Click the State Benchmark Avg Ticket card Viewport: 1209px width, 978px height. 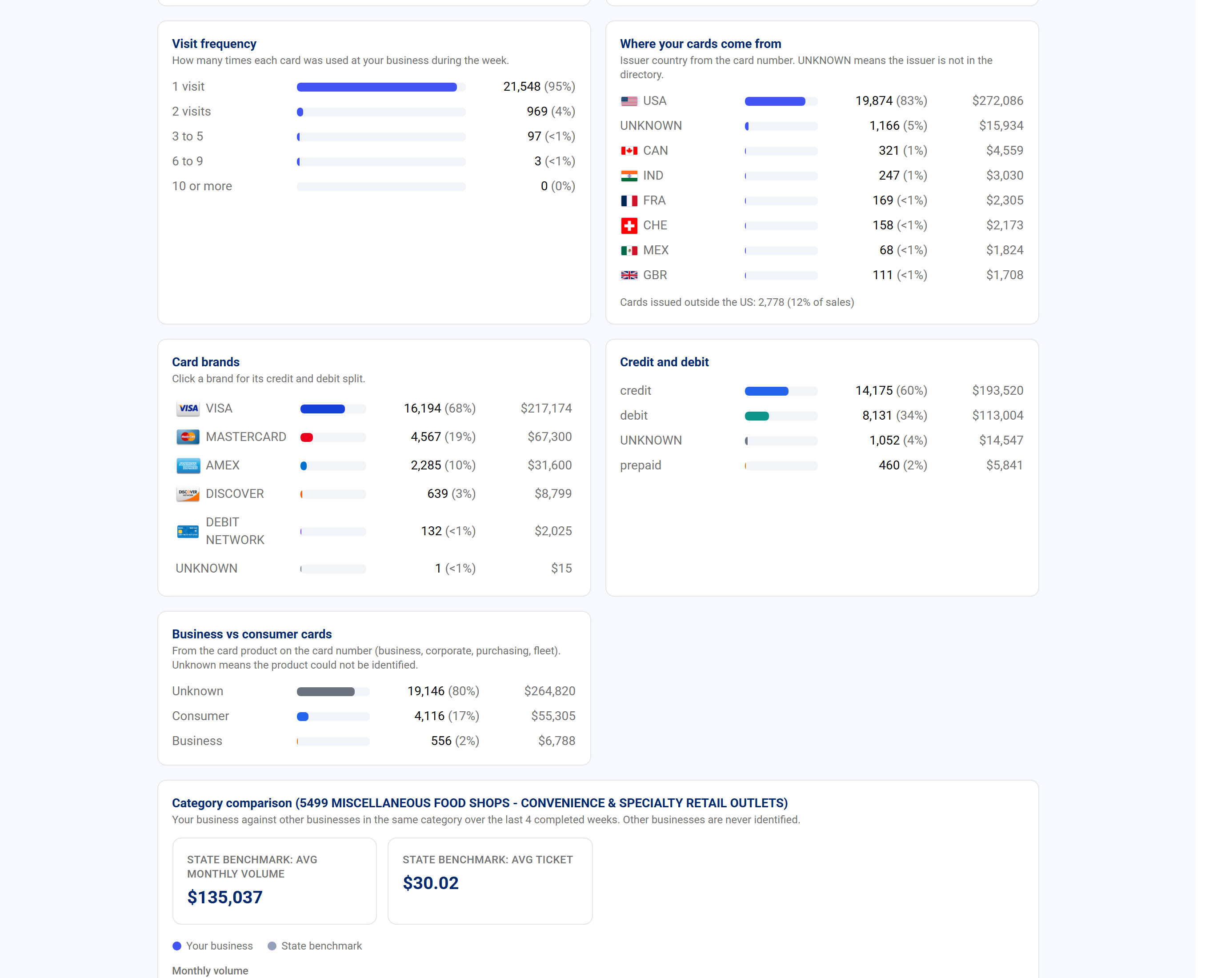(489, 881)
